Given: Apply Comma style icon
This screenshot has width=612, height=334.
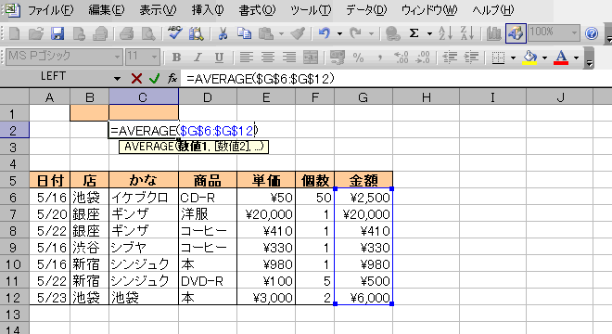Looking at the screenshot, I should pyautogui.click(x=380, y=58).
